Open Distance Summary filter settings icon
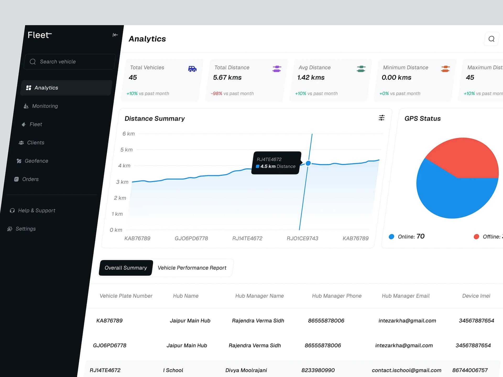The image size is (503, 377). click(382, 118)
